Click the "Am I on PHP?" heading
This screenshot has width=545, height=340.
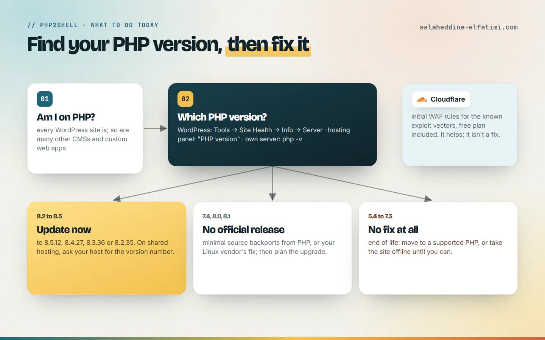click(x=66, y=117)
